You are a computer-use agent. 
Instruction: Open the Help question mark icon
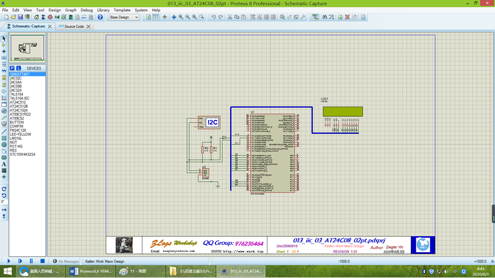[x=100, y=17]
